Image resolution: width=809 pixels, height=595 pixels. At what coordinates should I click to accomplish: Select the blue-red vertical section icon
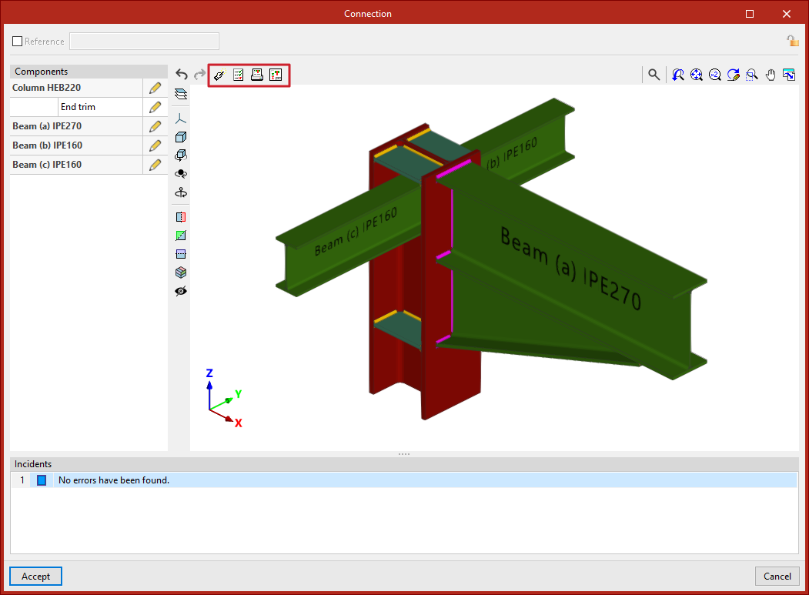point(181,217)
